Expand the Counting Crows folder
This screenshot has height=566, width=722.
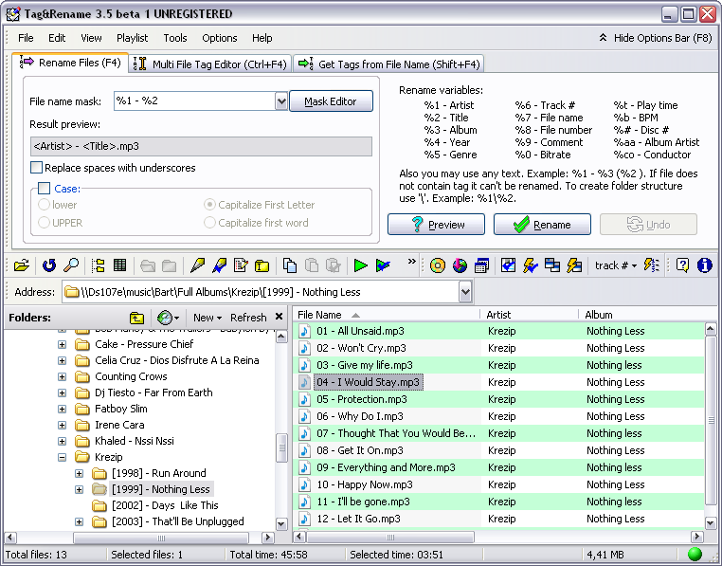point(63,376)
